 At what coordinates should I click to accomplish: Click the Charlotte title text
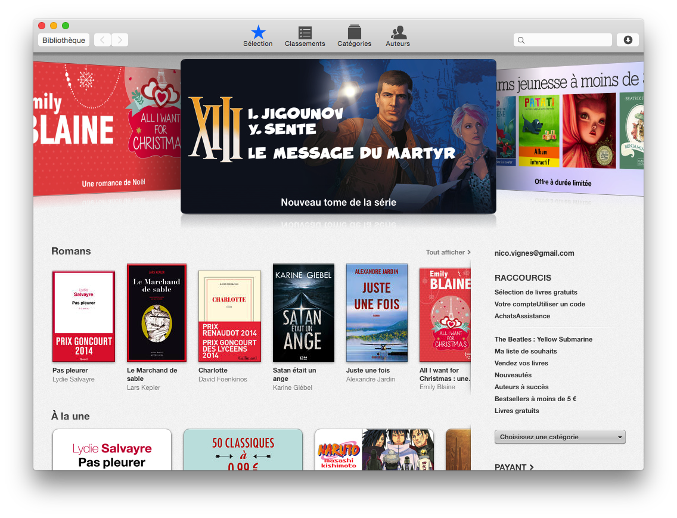pyautogui.click(x=213, y=370)
